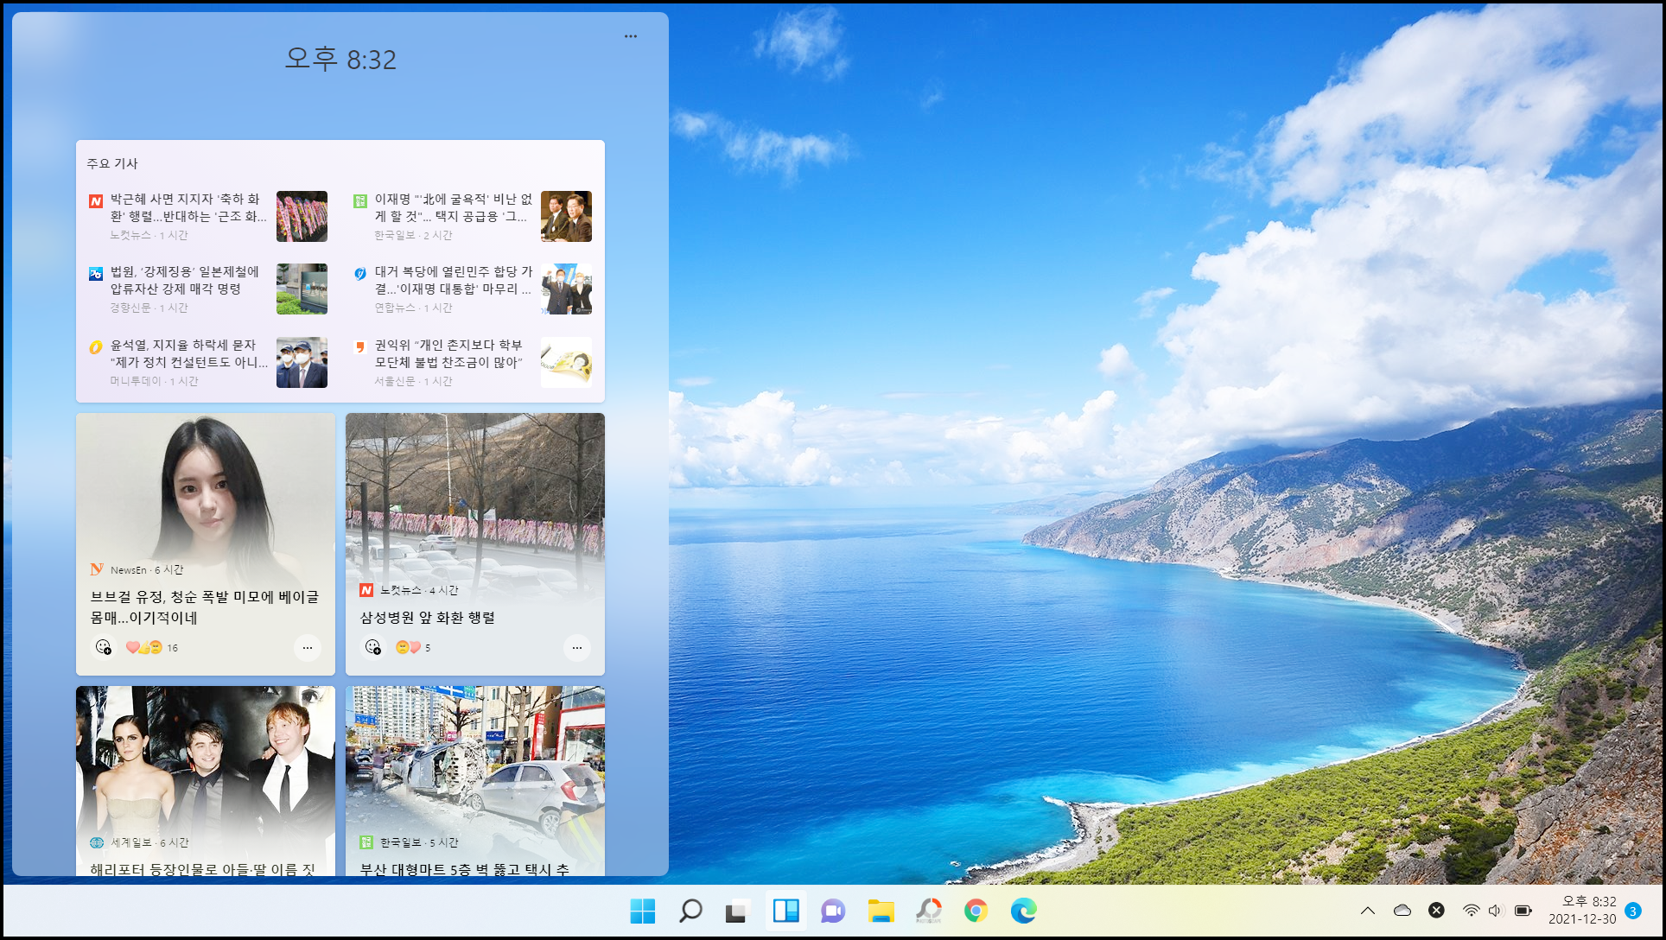This screenshot has width=1666, height=940.
Task: Expand hidden system tray icons chevron
Action: pyautogui.click(x=1368, y=911)
